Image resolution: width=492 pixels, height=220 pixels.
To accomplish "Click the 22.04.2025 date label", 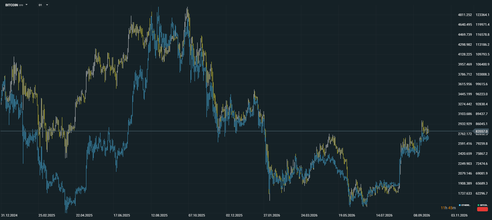I will (x=84, y=215).
